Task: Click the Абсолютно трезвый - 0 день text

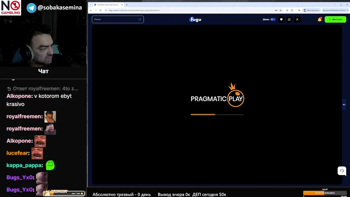Action: [121, 195]
